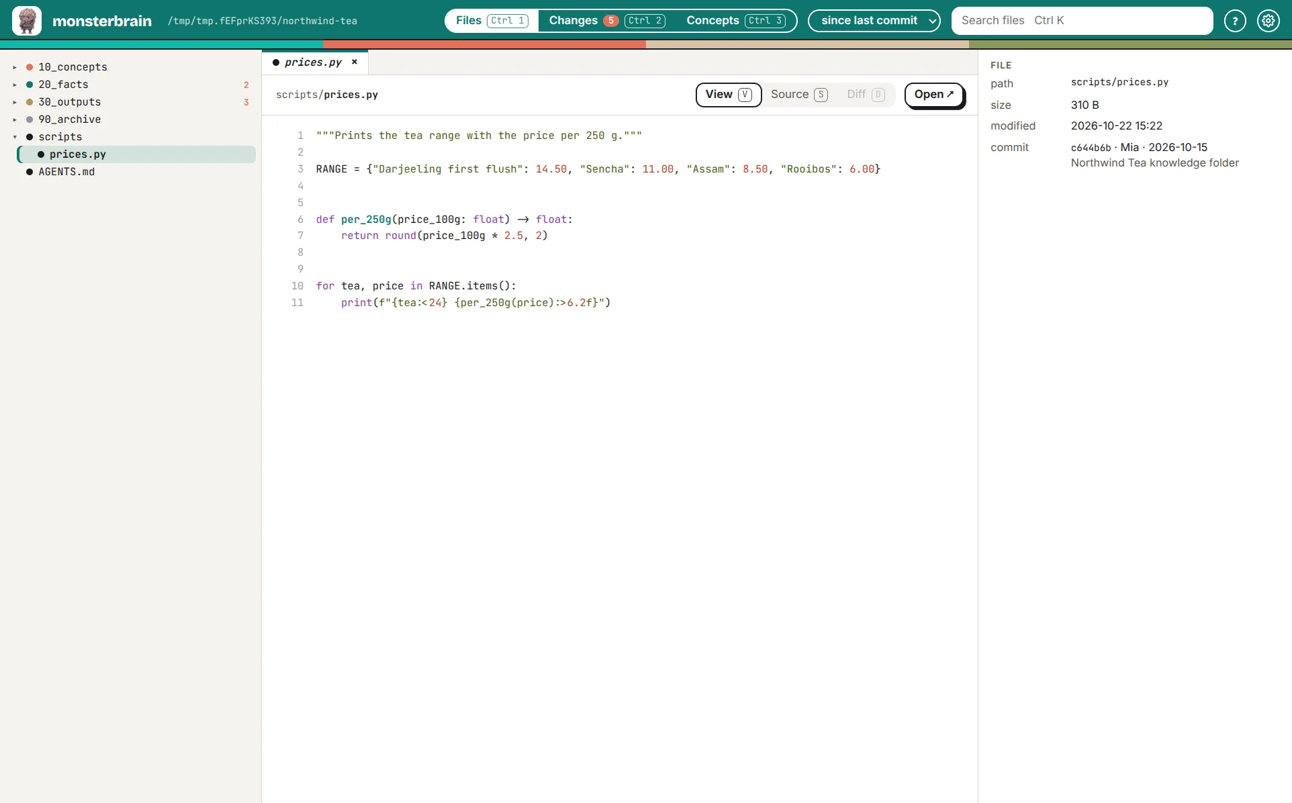Click the folder path /tmp/tmp.fEFprKS393/northwind-tea
Image resolution: width=1292 pixels, height=803 pixels.
tap(263, 21)
